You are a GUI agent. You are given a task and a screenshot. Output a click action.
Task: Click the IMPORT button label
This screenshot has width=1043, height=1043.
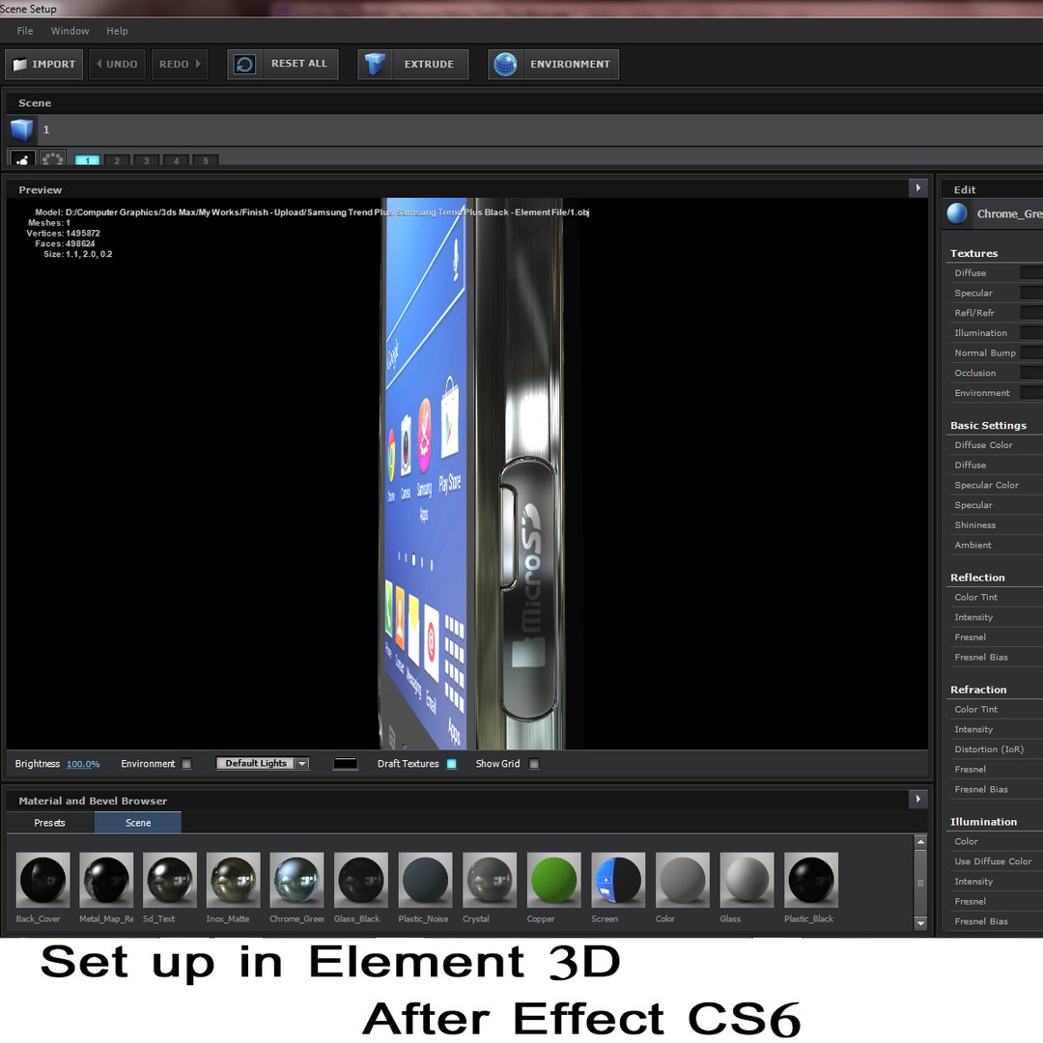[54, 65]
